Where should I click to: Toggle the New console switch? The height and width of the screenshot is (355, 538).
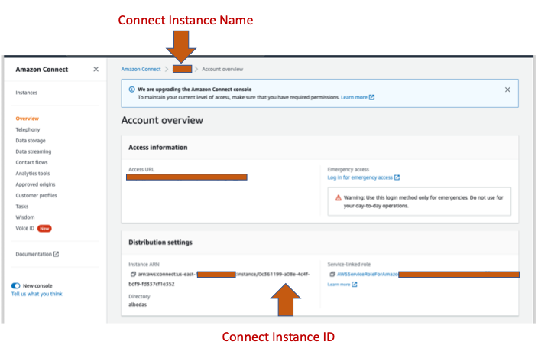click(15, 285)
